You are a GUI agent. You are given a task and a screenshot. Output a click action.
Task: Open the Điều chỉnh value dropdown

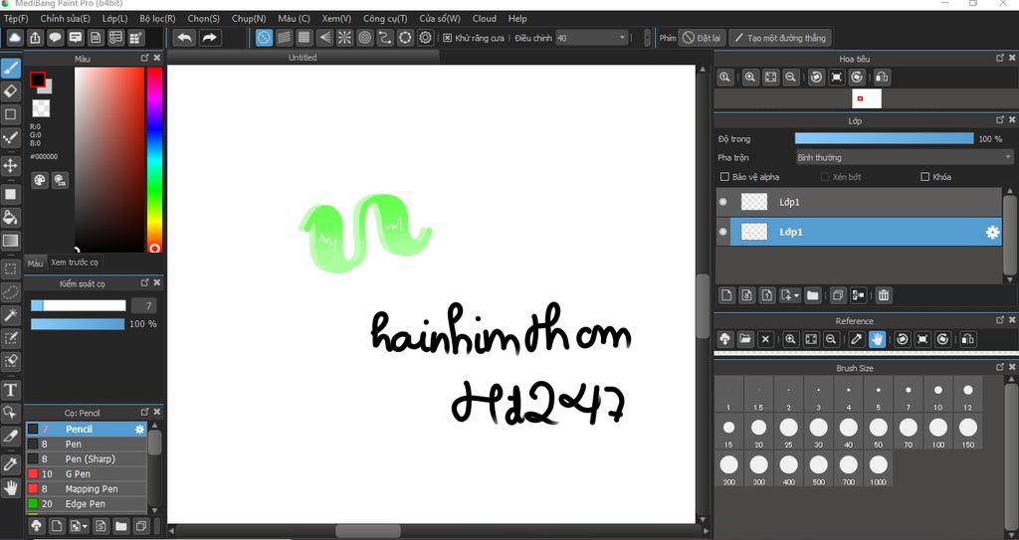coord(592,38)
